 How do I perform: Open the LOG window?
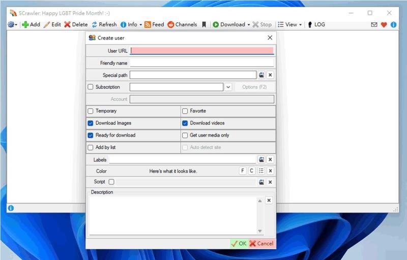coord(316,24)
